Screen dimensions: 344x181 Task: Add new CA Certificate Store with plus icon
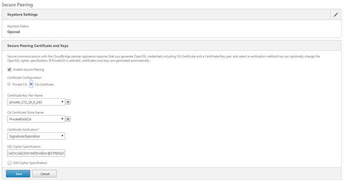tap(68, 119)
